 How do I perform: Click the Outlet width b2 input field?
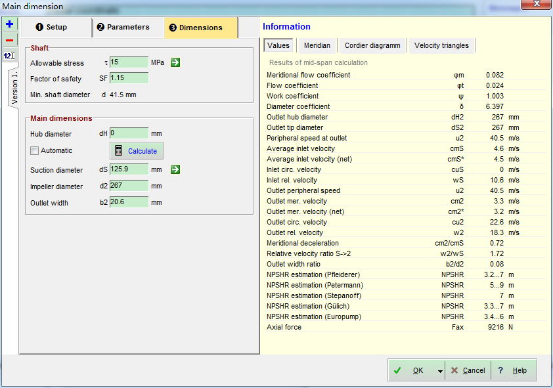point(129,202)
